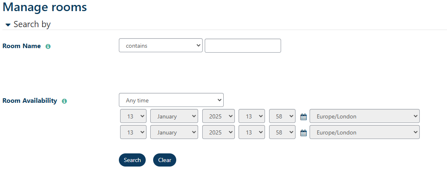Click the Search button
The height and width of the screenshot is (176, 447).
(132, 160)
